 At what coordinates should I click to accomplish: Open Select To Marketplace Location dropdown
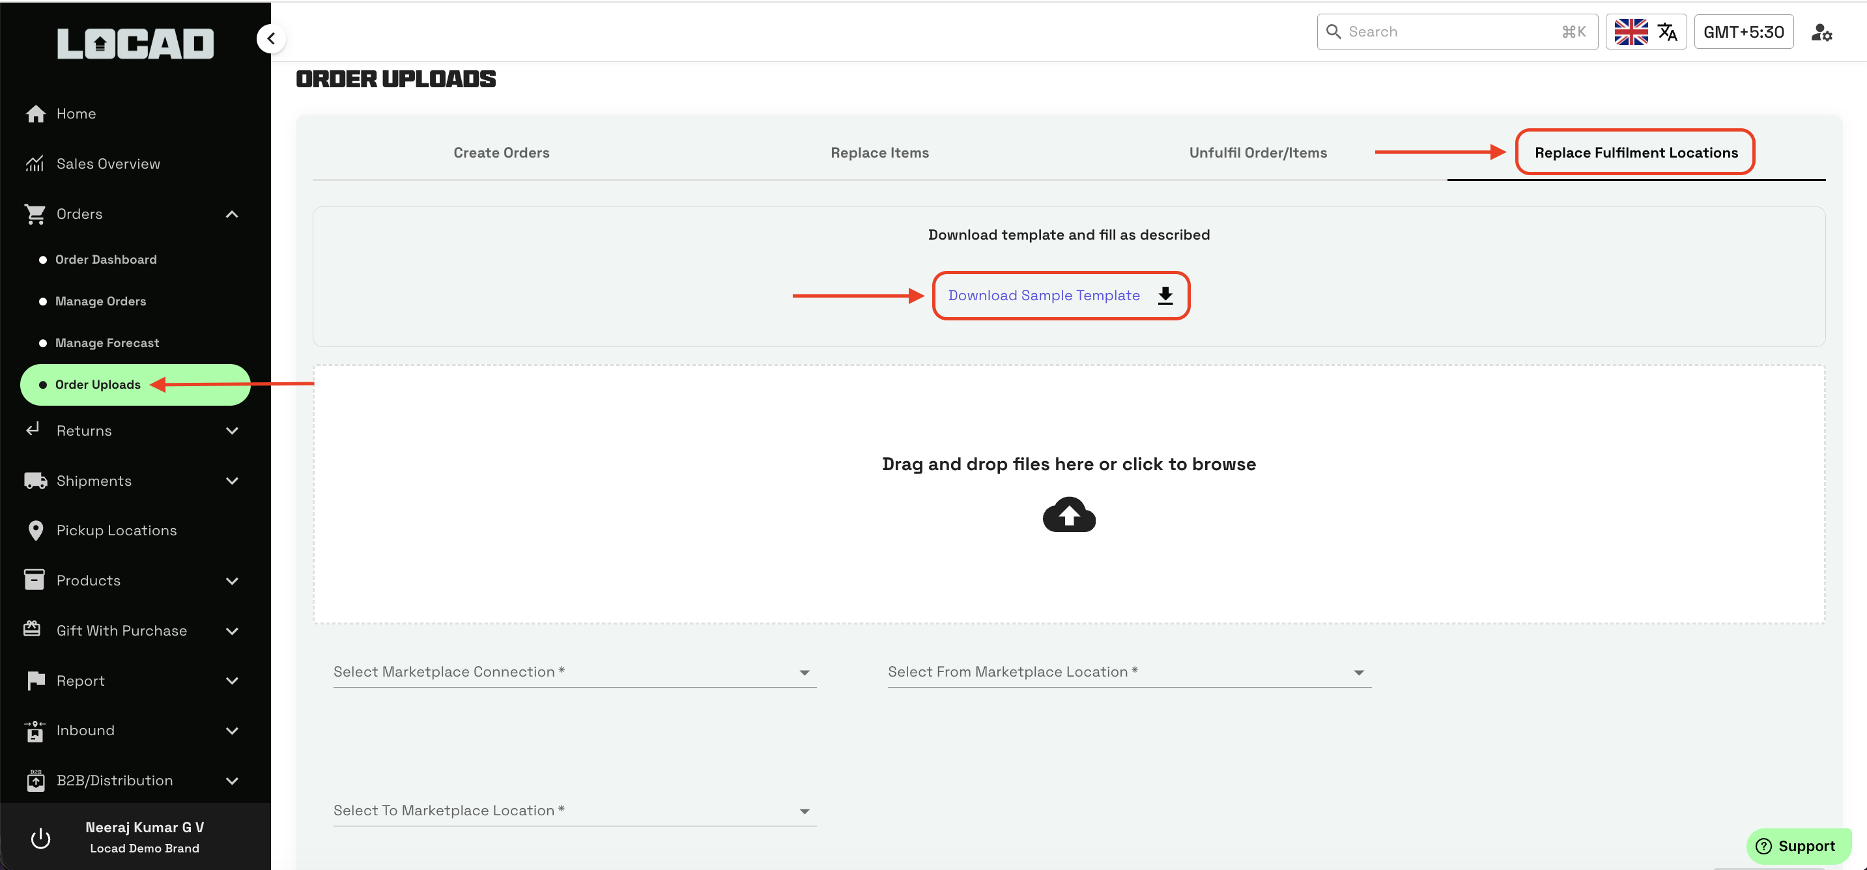click(x=574, y=811)
